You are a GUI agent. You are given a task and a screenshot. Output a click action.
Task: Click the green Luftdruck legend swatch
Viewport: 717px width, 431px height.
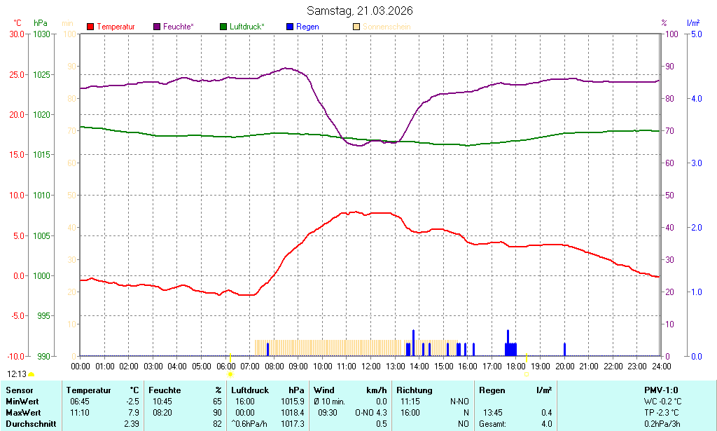click(x=223, y=27)
